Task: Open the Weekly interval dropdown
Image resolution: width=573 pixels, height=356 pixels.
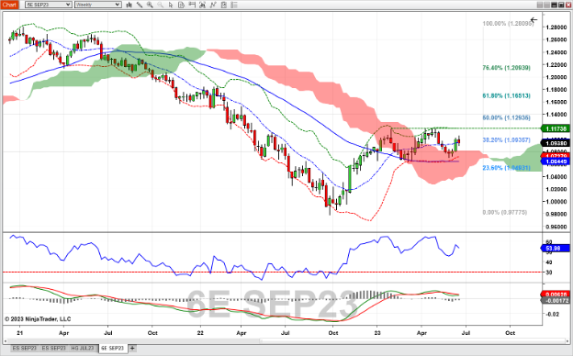Action: 97,5
